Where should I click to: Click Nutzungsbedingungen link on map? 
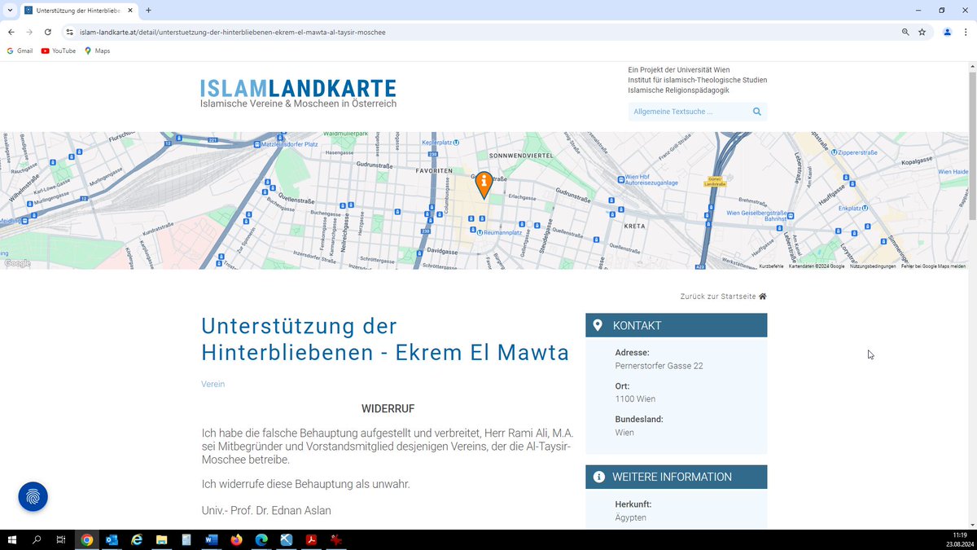click(x=873, y=266)
